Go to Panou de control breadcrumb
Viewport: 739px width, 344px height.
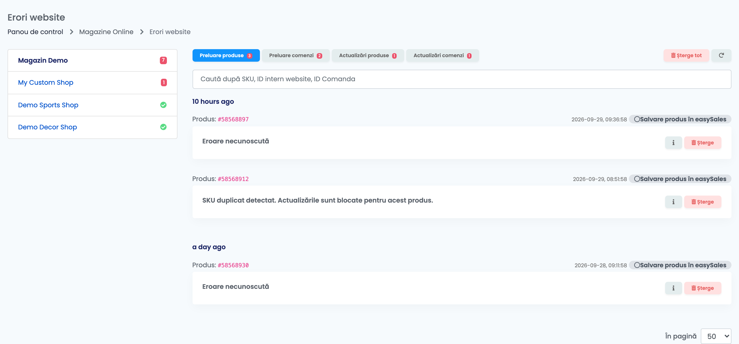click(35, 32)
